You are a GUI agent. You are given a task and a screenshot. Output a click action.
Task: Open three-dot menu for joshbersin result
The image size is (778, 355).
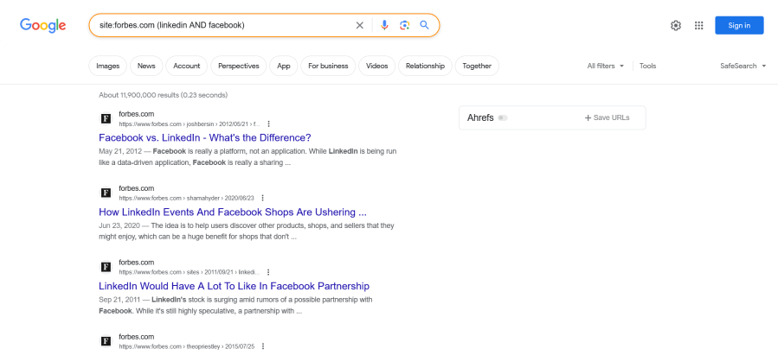(x=268, y=124)
